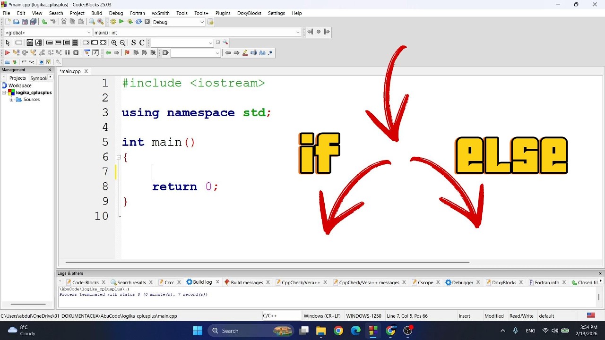Click the Cut scissors icon
Image resolution: width=605 pixels, height=340 pixels.
click(64, 22)
